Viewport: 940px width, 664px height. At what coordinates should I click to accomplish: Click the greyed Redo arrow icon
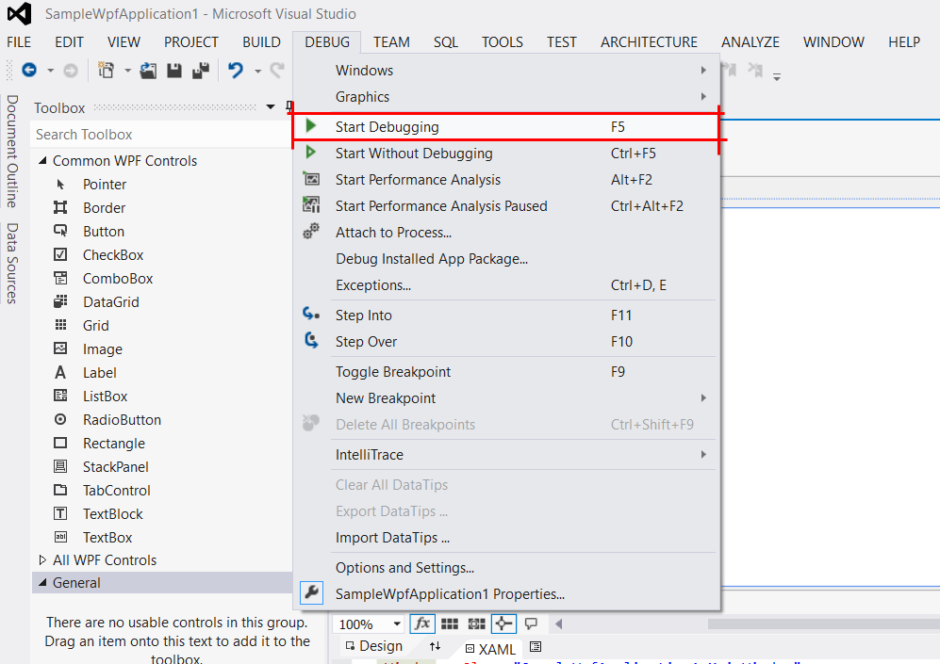[277, 71]
